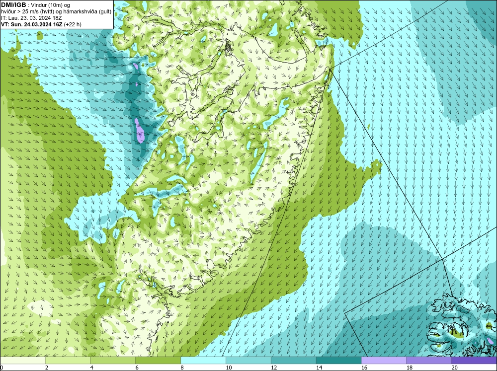The height and width of the screenshot is (371, 497).
Task: Click the 14–16 m/s dark teal swatch
Action: pos(339,361)
